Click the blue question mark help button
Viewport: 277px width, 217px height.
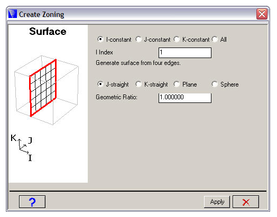pos(32,202)
